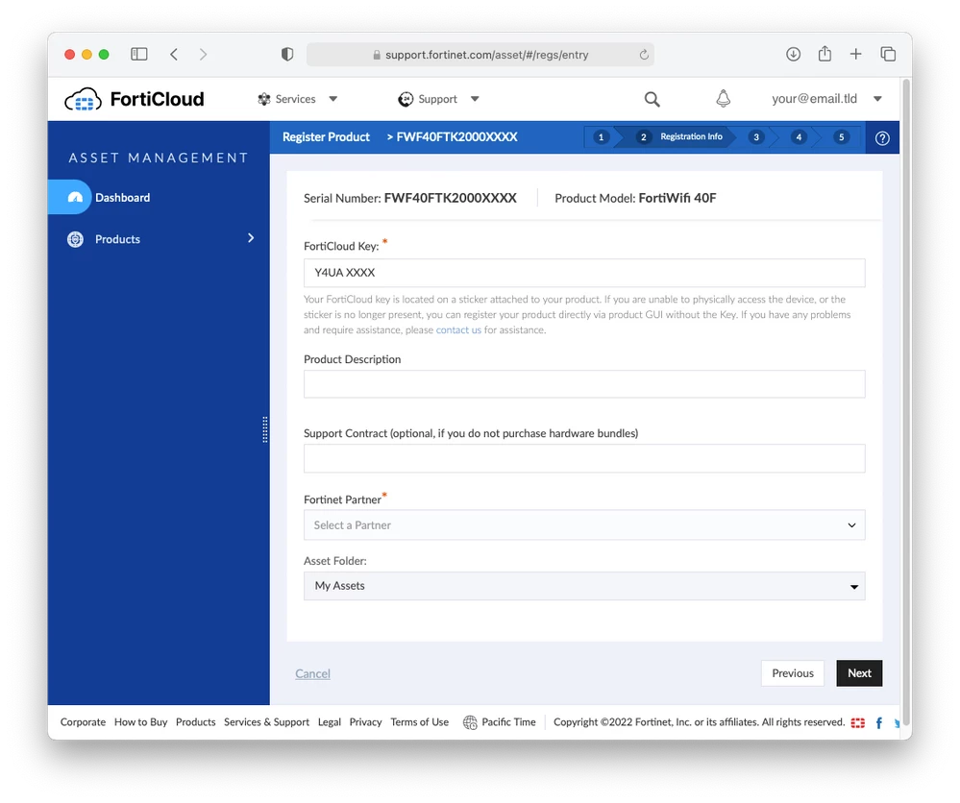Open the Legal footer link
Screen dimensions: 960x803
tap(330, 722)
